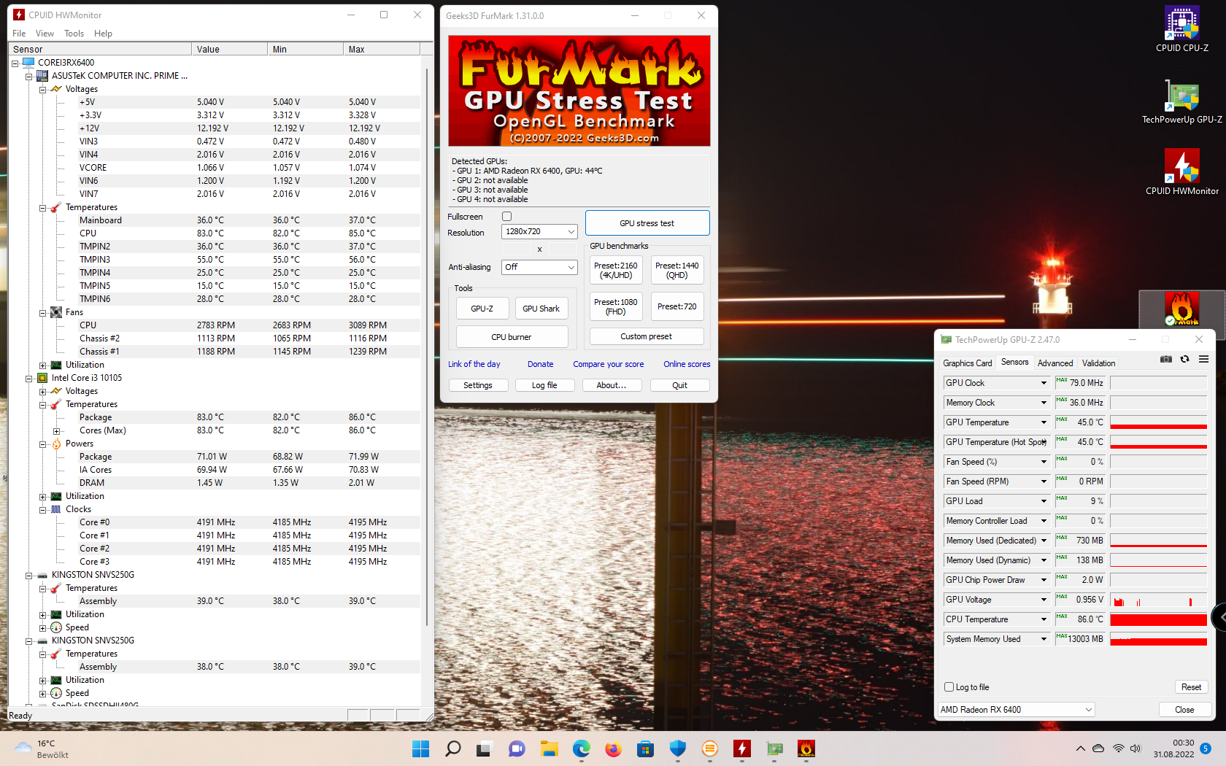Run the Preset:2160 (4K/UHD) benchmark
The width and height of the screenshot is (1226, 766).
pos(616,270)
